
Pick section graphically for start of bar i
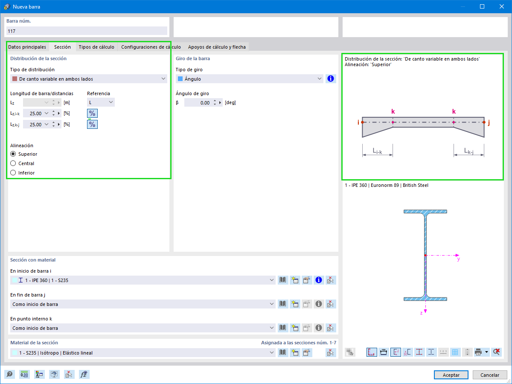click(331, 280)
